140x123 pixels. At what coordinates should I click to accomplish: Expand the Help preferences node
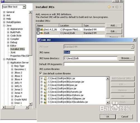click(x=4, y=19)
